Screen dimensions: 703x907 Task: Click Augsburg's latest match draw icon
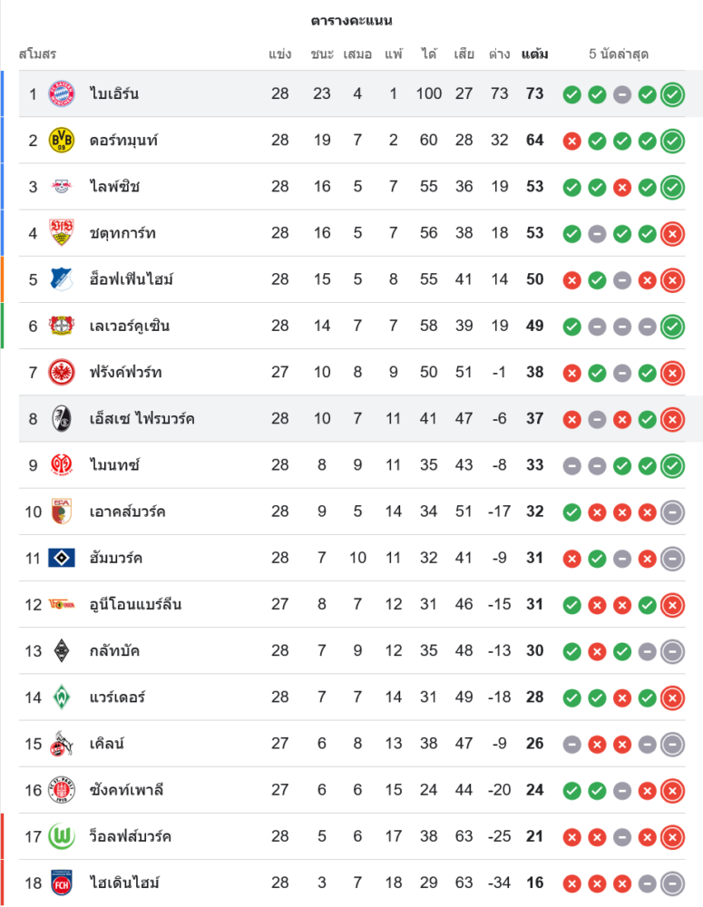pos(672,512)
